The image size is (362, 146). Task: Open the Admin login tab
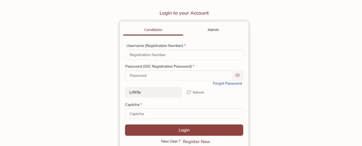pyautogui.click(x=213, y=30)
